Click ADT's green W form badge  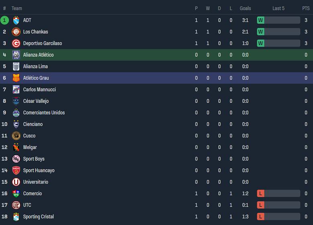[261, 20]
